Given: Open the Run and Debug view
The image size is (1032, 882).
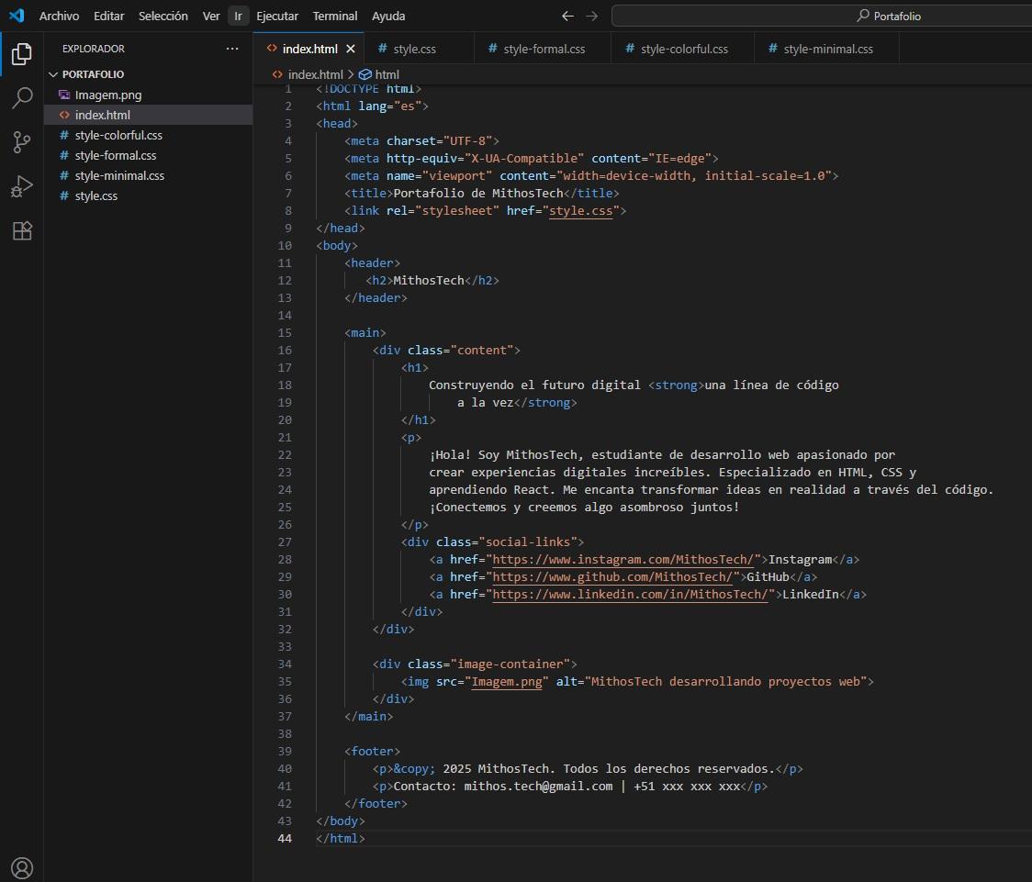Looking at the screenshot, I should (x=22, y=187).
